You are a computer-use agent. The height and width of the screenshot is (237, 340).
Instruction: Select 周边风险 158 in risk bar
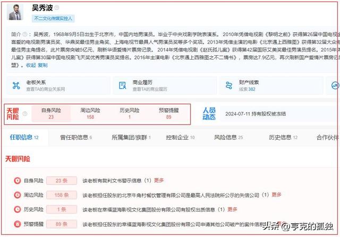[x=90, y=114]
